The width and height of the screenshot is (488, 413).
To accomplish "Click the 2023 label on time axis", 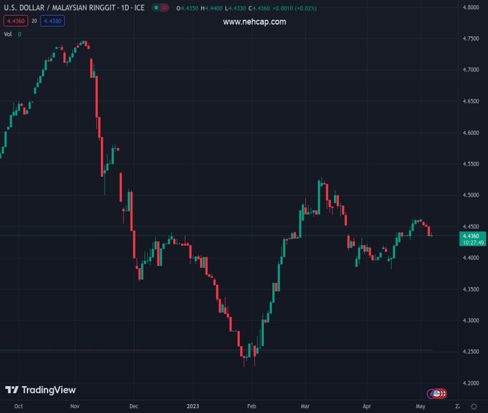I will point(193,407).
